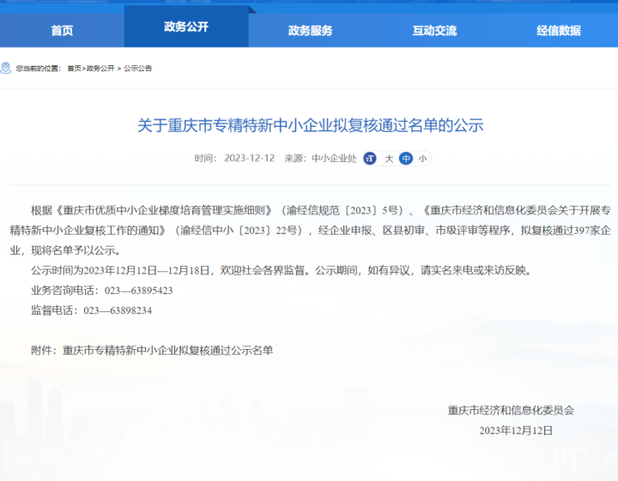Click the font size tT icon
This screenshot has height=481, width=618.
coord(370,159)
